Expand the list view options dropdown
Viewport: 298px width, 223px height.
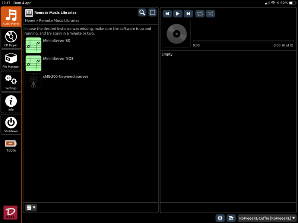31,207
